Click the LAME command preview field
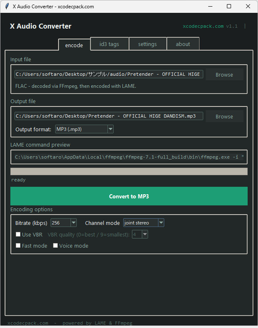Viewport: 258px width, 328px height. pos(129,157)
